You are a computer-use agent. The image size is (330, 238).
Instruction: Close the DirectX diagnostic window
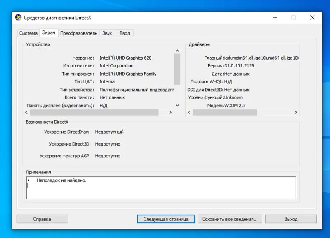point(312,18)
